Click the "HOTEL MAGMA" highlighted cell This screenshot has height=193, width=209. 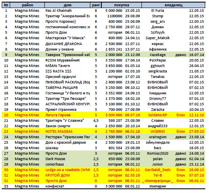[x=59, y=131]
